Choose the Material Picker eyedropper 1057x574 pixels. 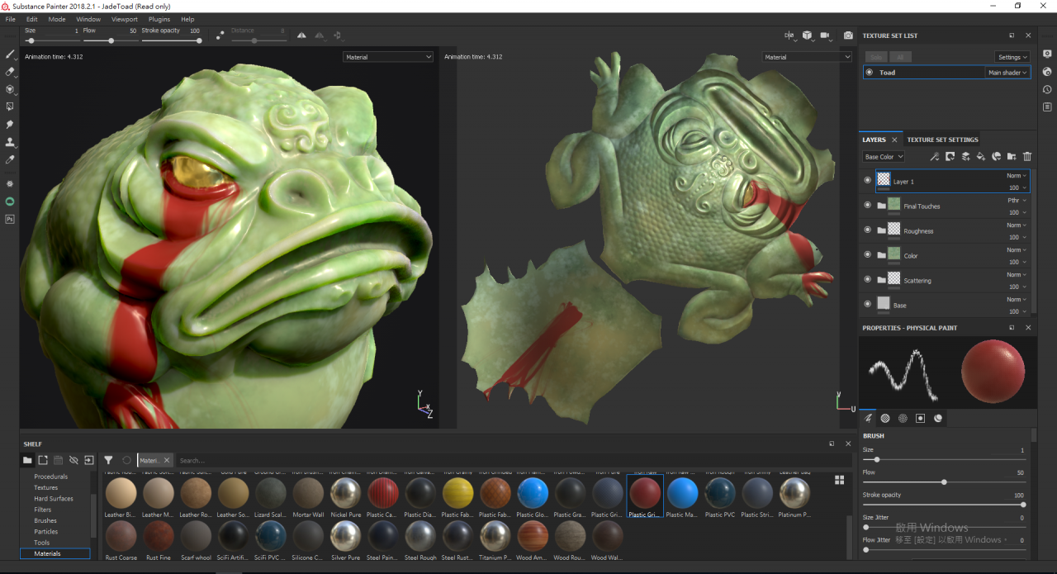(10, 159)
